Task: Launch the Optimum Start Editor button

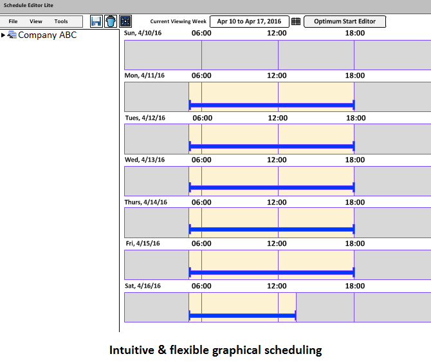Action: tap(345, 21)
